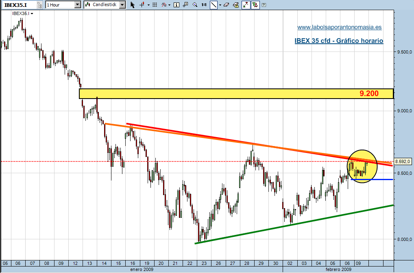The height and width of the screenshot is (273, 414).
Task: Select the arrow pointer tool
Action: coord(133,5)
